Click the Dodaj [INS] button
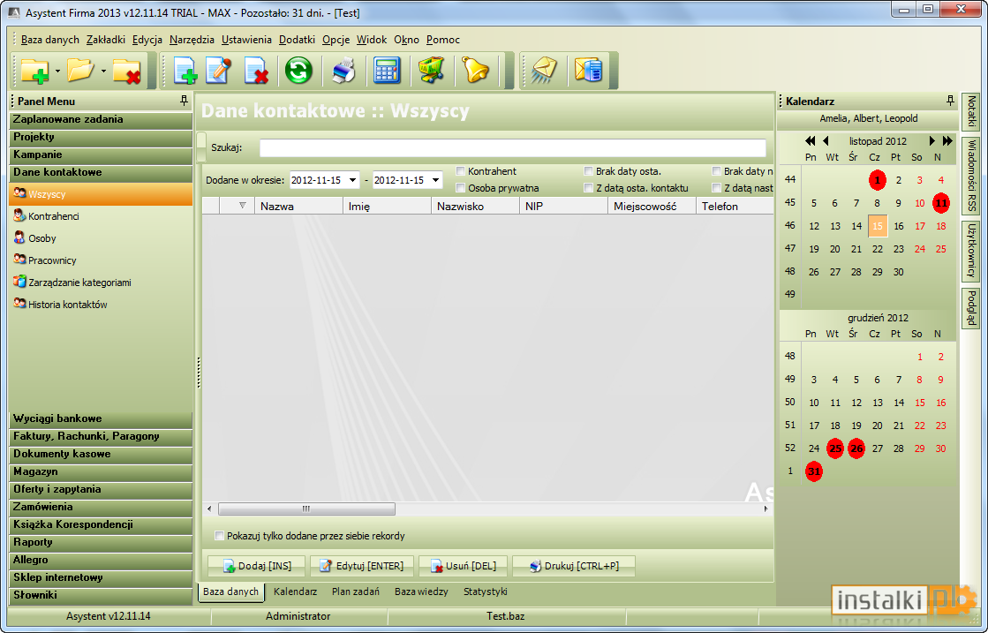Screen dimensions: 988x633 coord(256,566)
